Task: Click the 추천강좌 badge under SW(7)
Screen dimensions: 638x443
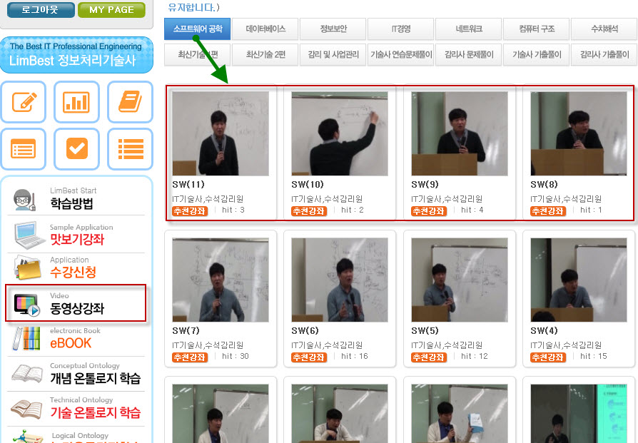Action: point(190,357)
